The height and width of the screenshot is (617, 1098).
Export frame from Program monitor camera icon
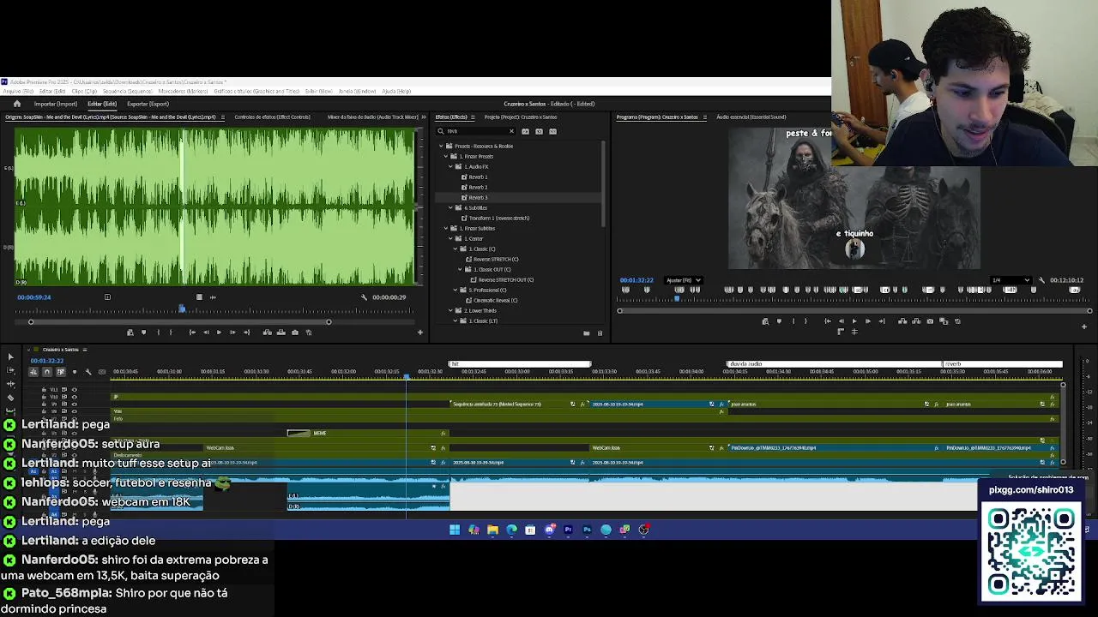coord(930,321)
